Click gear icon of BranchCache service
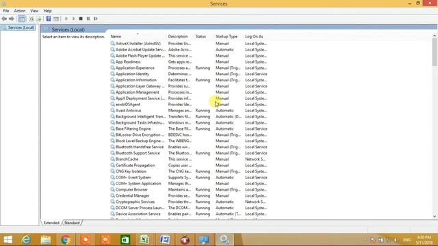Viewport: 438px width, 246px height. point(112,159)
